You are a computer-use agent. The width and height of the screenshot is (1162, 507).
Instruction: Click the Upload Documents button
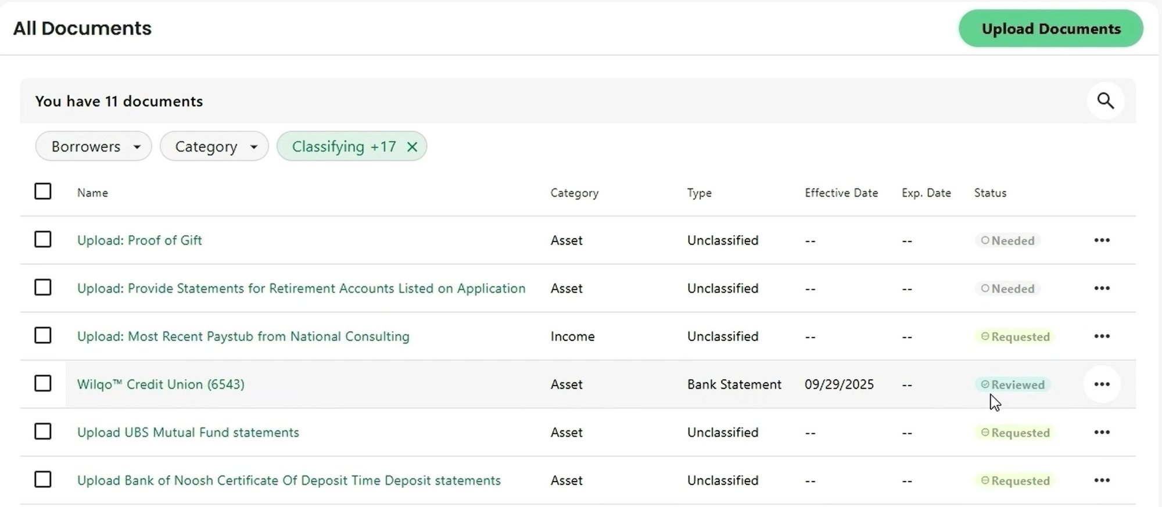click(1050, 28)
